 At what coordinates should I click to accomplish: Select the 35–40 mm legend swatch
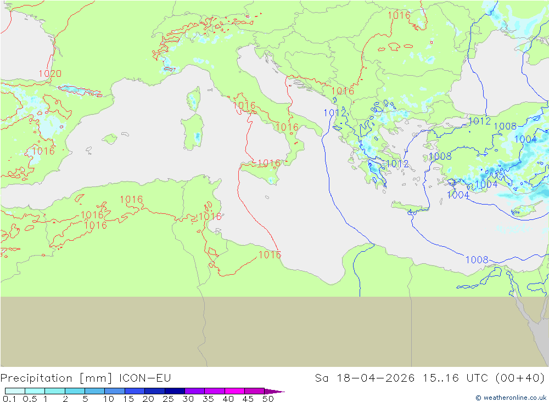click(x=214, y=391)
